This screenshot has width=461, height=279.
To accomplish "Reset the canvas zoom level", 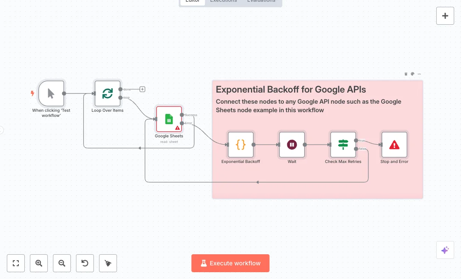I will (x=85, y=263).
